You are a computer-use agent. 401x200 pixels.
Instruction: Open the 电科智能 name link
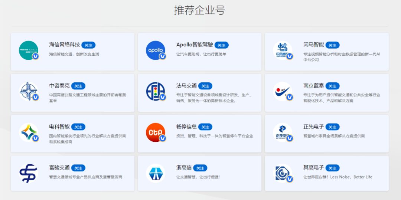tap(59, 127)
